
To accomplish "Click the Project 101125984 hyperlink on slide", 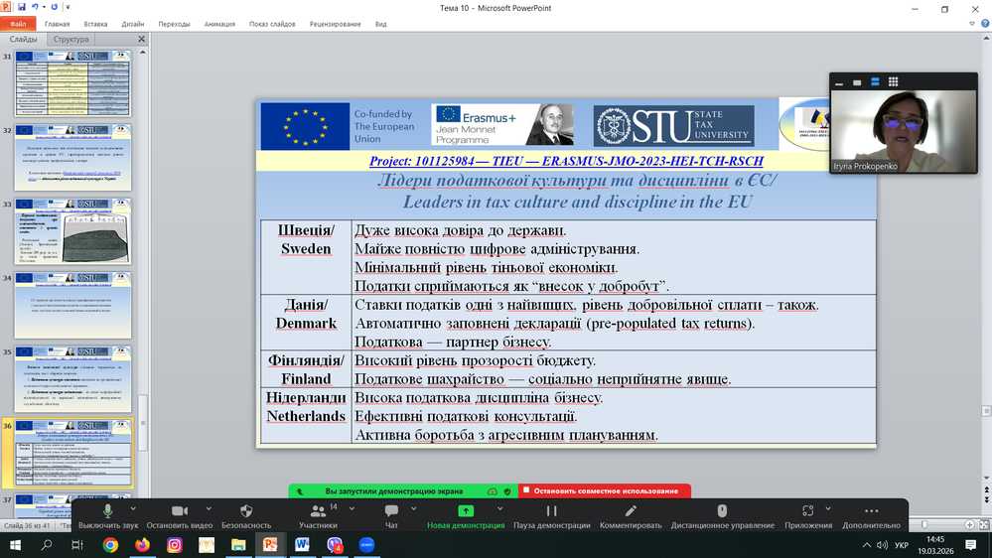I will click(566, 161).
